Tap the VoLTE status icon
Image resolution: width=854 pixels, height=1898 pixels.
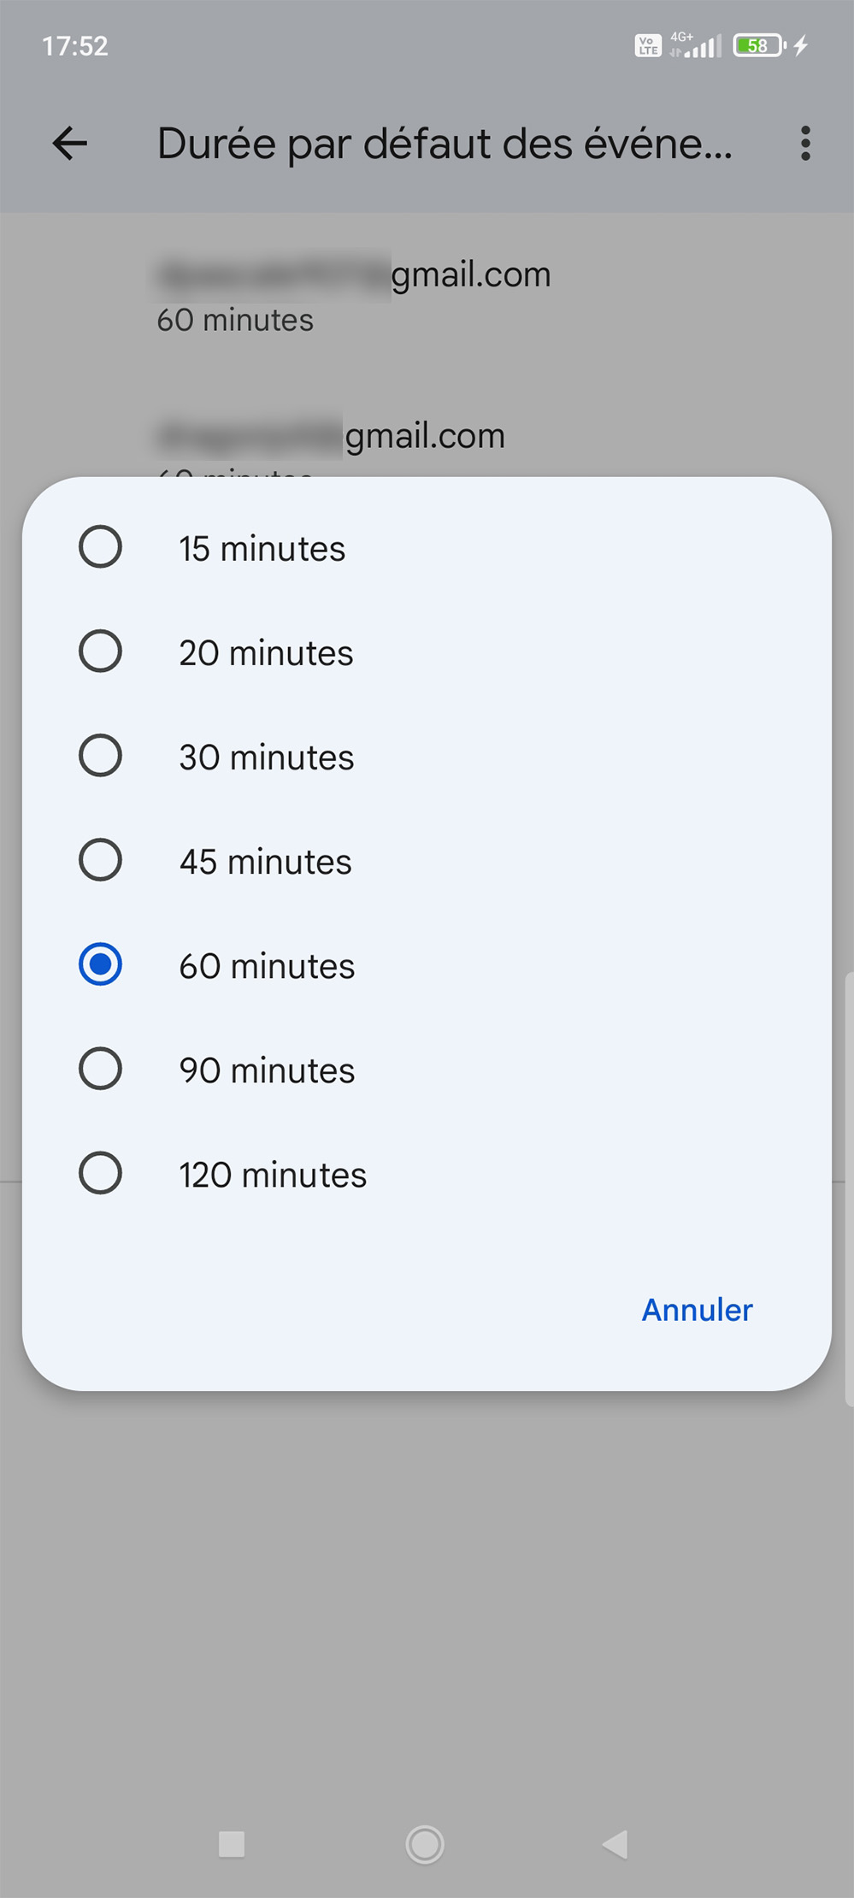click(x=648, y=45)
